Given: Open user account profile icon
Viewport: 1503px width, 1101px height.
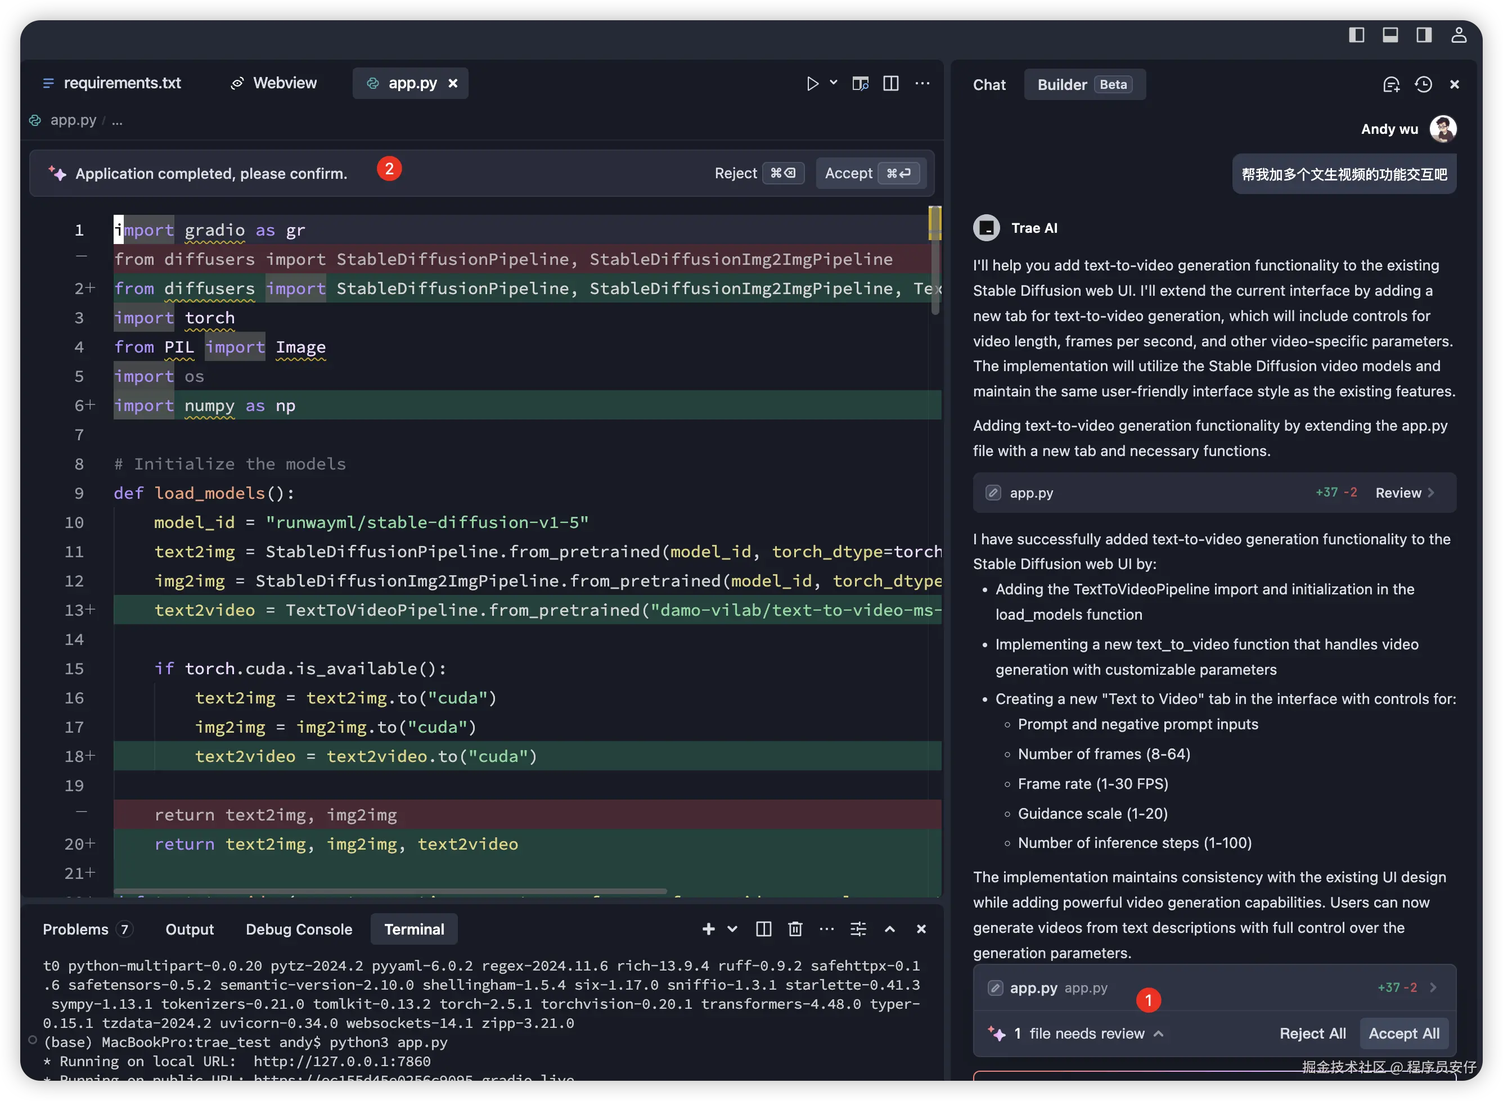Looking at the screenshot, I should click(x=1459, y=35).
